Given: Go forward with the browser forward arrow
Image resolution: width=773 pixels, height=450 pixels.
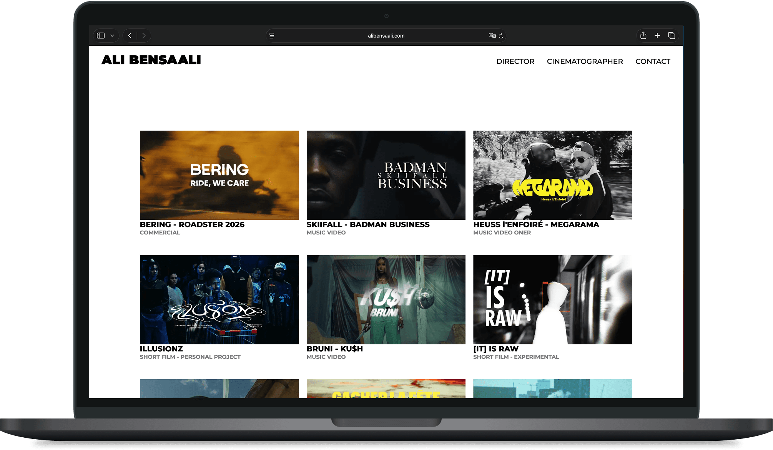Looking at the screenshot, I should coord(144,36).
